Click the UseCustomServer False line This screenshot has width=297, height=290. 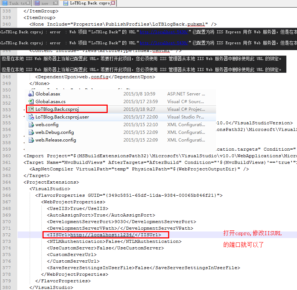click(x=105, y=248)
